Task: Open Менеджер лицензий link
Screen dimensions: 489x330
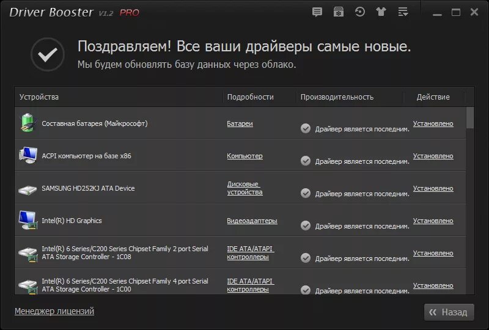Action: (x=54, y=311)
